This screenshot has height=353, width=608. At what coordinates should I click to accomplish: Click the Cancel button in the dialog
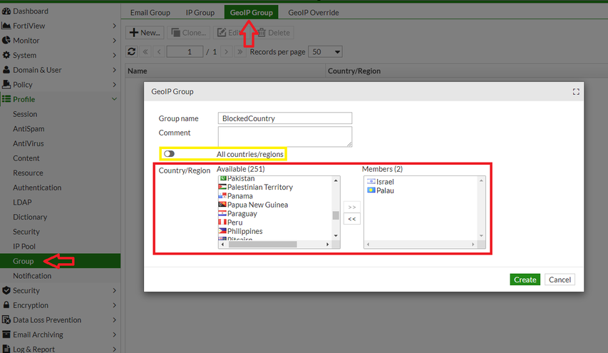pyautogui.click(x=560, y=280)
